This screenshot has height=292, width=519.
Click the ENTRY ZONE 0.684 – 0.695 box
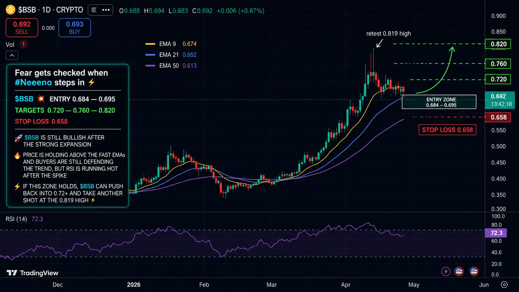(439, 102)
